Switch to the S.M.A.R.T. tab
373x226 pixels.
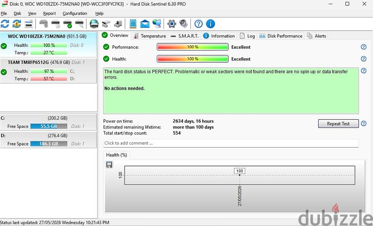[x=185, y=36]
